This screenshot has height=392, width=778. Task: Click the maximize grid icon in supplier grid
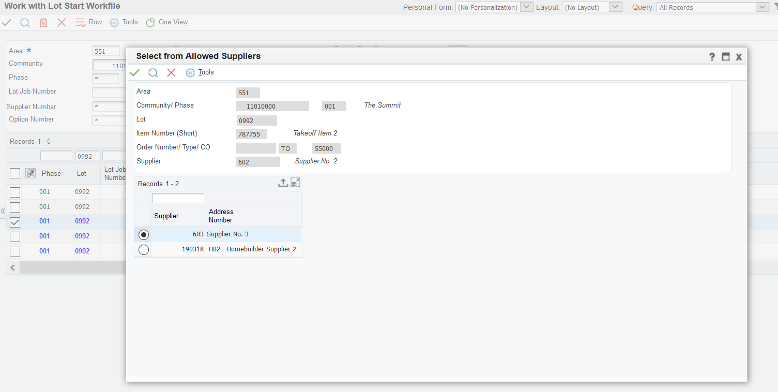(x=295, y=183)
